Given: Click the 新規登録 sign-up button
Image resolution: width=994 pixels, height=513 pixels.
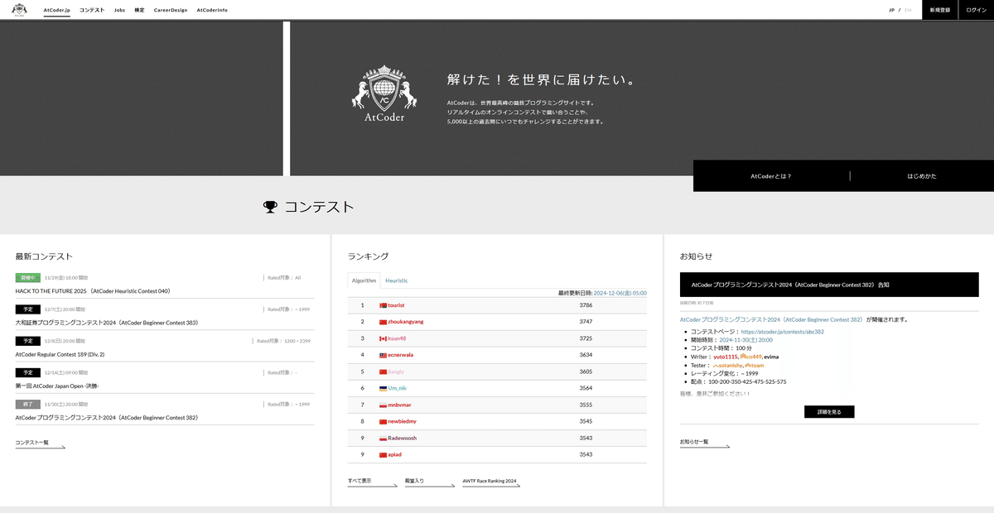Looking at the screenshot, I should [940, 10].
